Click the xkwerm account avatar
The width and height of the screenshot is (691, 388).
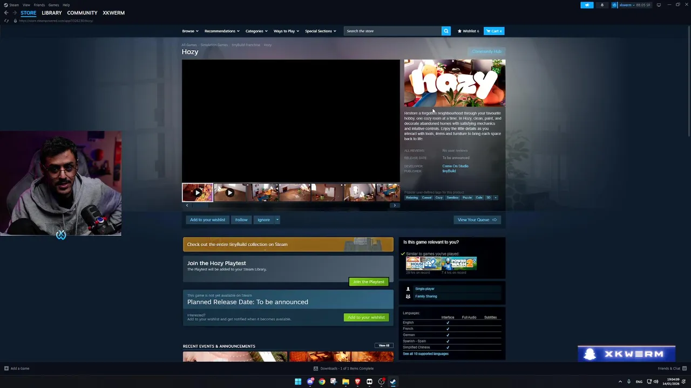614,5
